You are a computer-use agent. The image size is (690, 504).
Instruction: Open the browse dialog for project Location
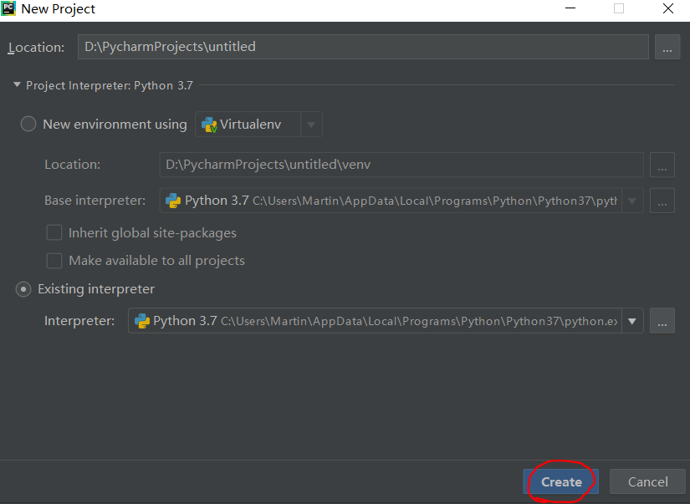coord(667,47)
